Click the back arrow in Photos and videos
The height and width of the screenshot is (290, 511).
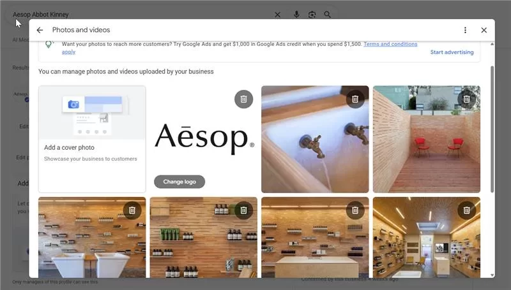pyautogui.click(x=40, y=30)
